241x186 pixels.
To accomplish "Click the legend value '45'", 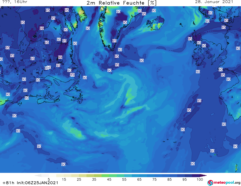I will (109, 179).
